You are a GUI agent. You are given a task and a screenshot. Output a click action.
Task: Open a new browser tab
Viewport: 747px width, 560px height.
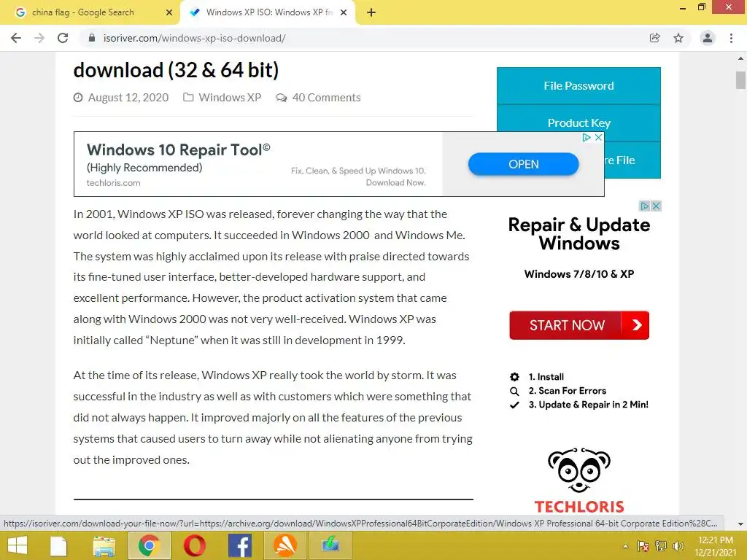pyautogui.click(x=371, y=12)
